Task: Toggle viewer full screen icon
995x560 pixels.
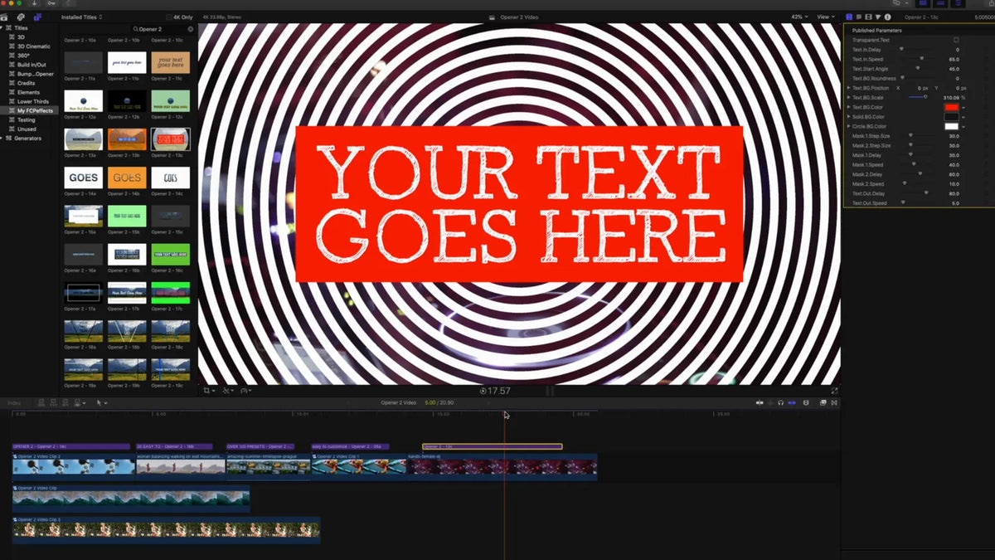Action: pos(834,390)
